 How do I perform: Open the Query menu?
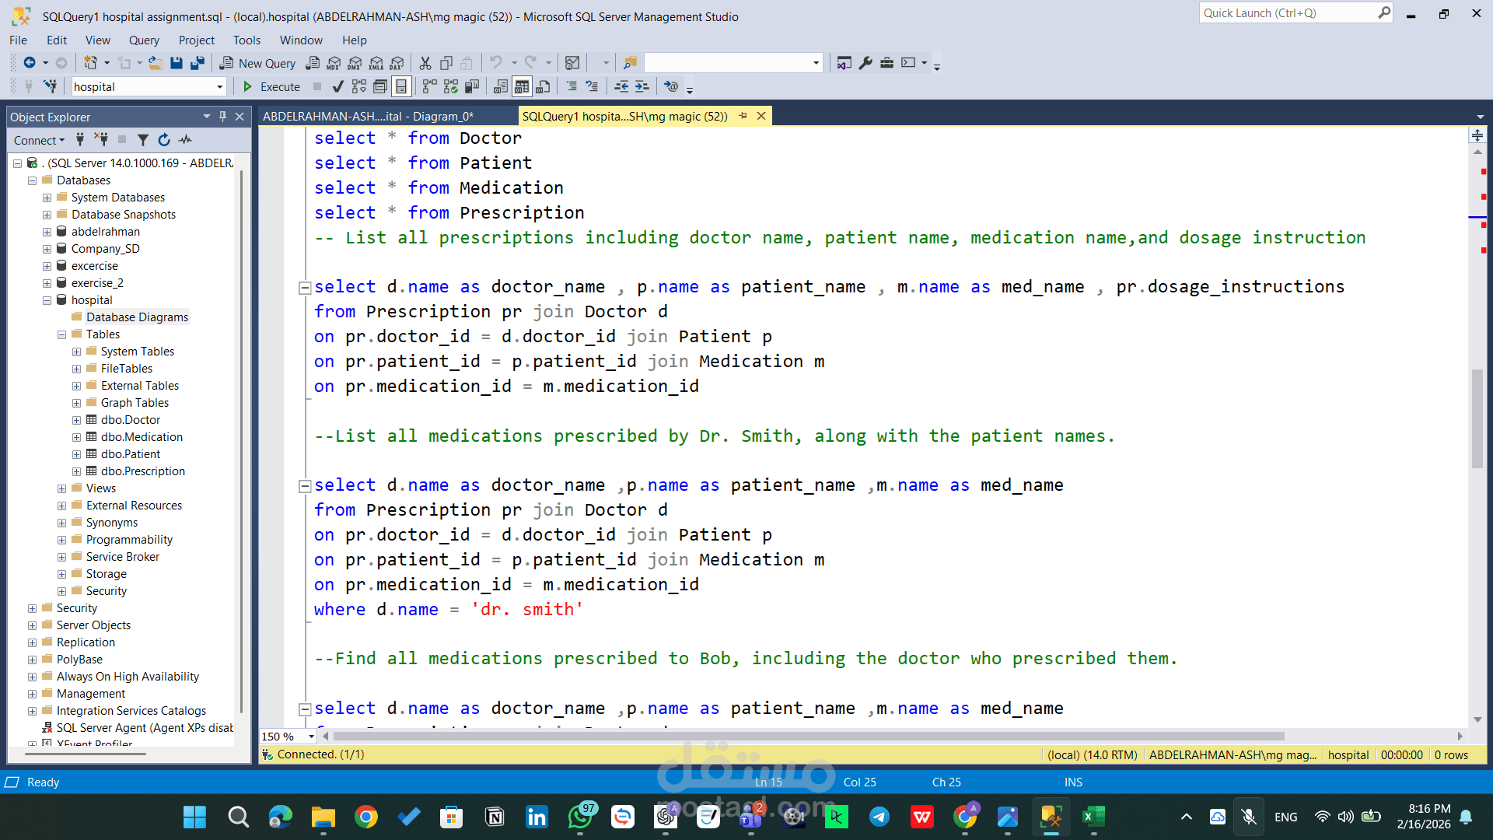coord(144,40)
